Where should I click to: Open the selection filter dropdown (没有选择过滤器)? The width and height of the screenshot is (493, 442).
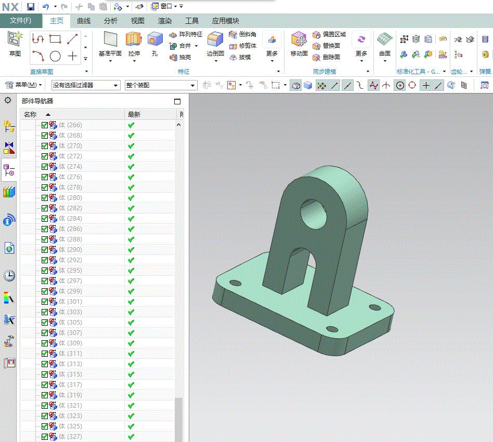click(x=86, y=85)
